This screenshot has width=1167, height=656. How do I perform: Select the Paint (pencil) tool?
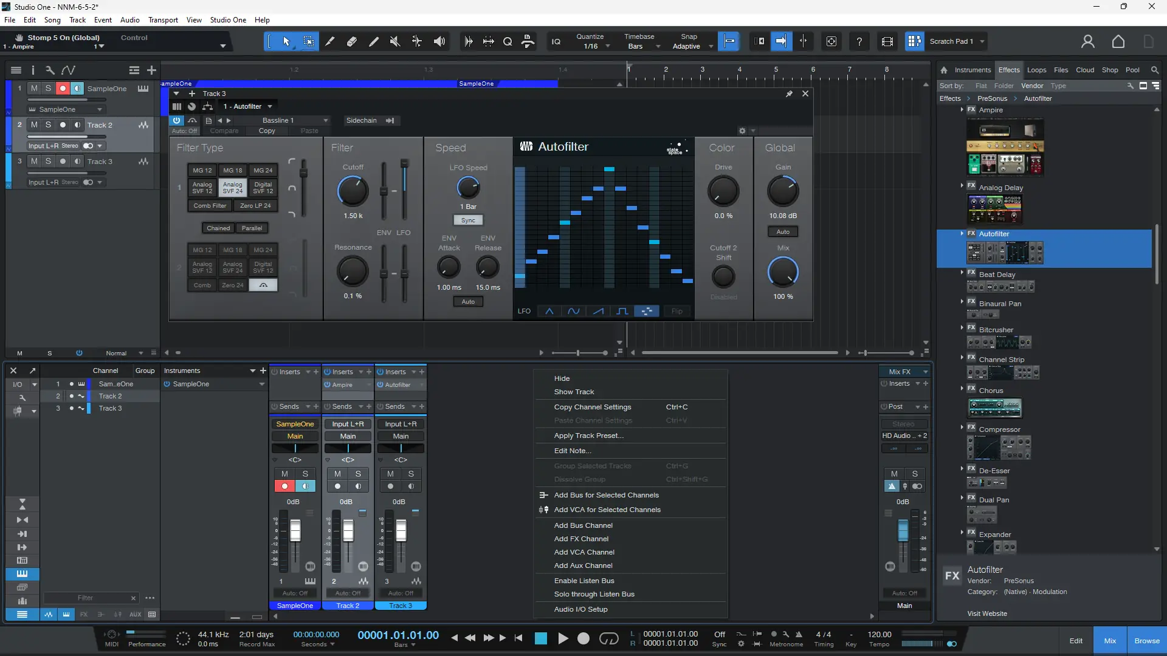pos(374,41)
